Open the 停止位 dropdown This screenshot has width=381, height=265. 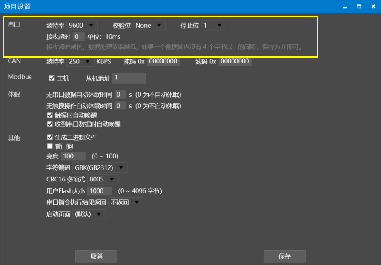tap(213, 26)
